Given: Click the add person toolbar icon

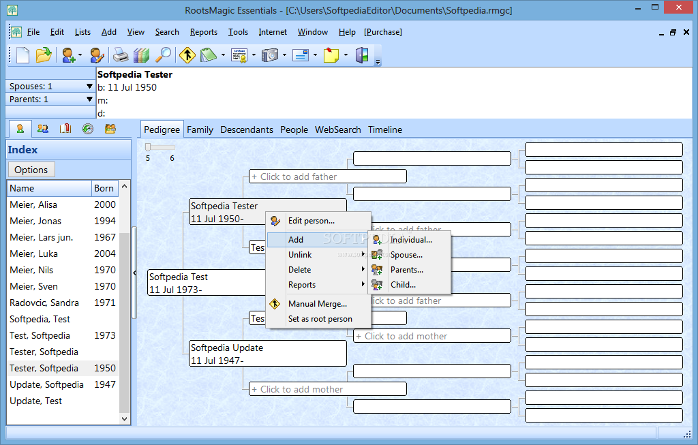Looking at the screenshot, I should tap(69, 55).
